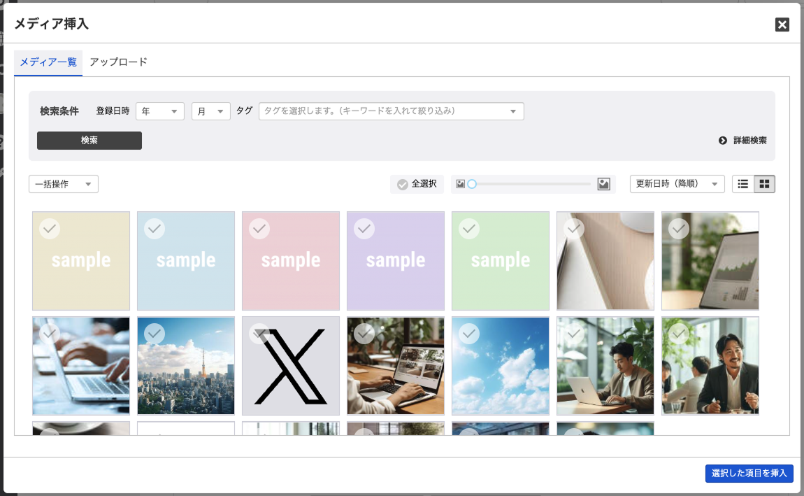Switch to the メディア一覧 tab
This screenshot has height=496, width=804.
coord(48,62)
